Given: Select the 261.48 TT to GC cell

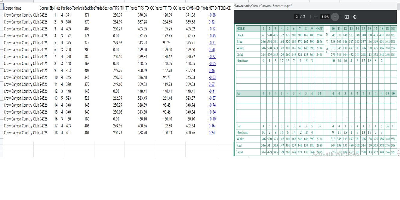Looking at the screenshot, I should (168, 98).
